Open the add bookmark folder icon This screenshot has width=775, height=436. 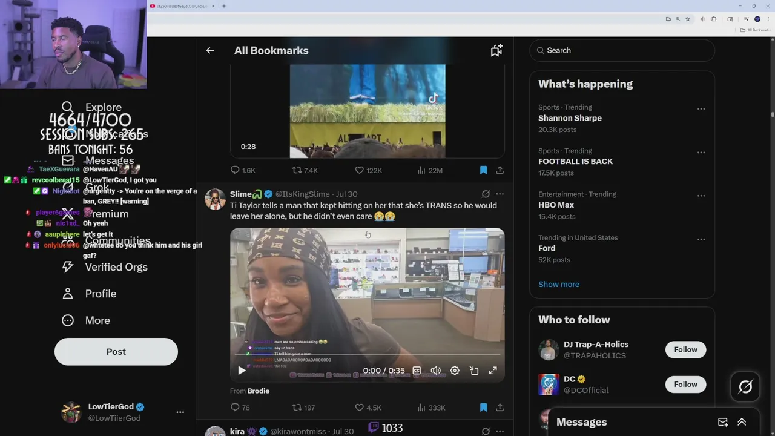coord(496,51)
